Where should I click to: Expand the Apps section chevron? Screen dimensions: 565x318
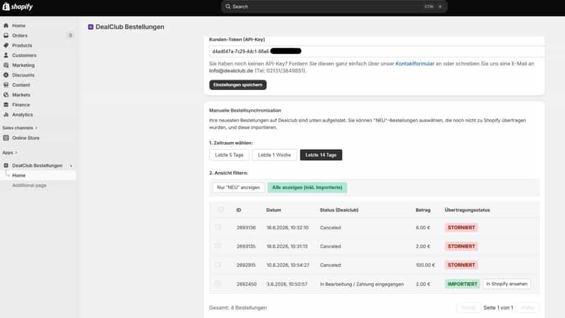(16, 152)
